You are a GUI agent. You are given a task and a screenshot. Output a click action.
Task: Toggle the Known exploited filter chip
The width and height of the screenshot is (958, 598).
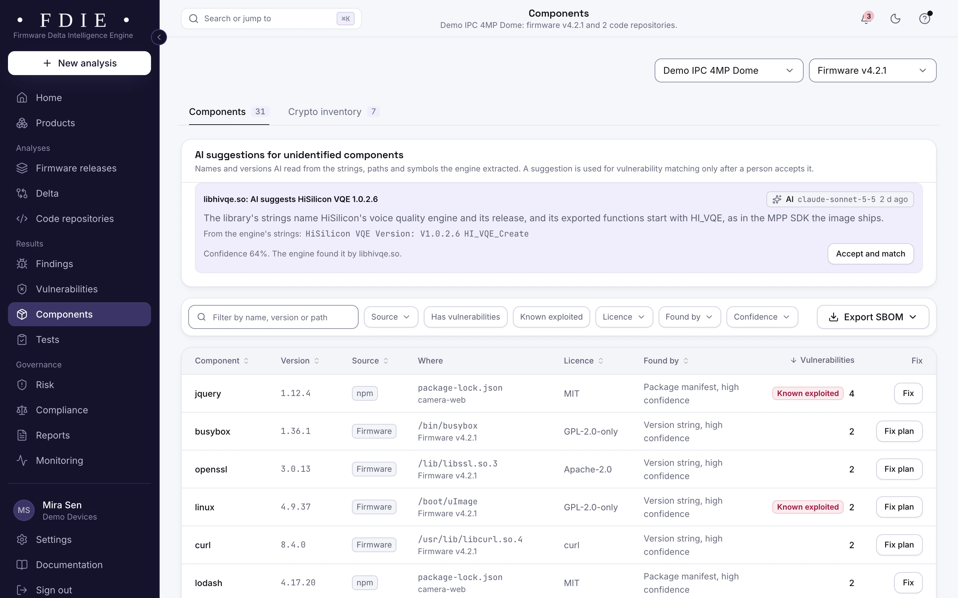pyautogui.click(x=551, y=317)
